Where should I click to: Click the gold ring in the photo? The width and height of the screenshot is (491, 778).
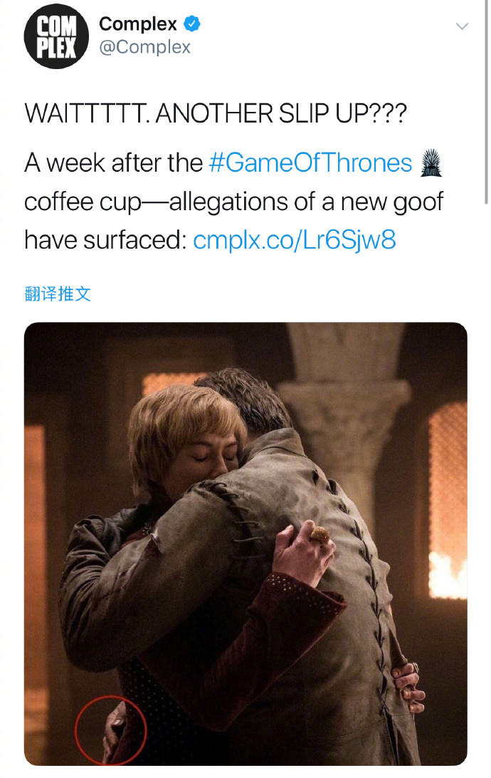(320, 535)
